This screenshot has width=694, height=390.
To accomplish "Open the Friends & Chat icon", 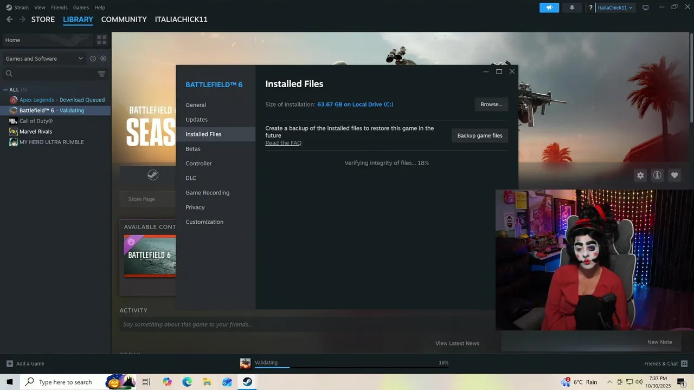I will [x=684, y=363].
